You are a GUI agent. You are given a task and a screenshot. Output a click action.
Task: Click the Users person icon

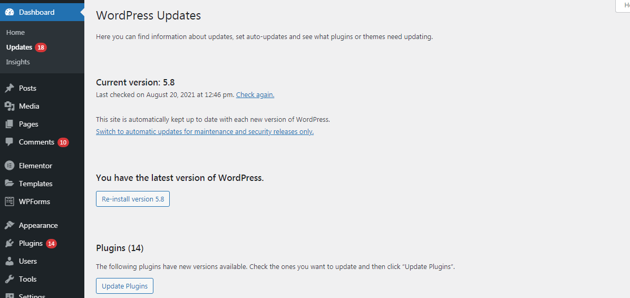(x=9, y=261)
